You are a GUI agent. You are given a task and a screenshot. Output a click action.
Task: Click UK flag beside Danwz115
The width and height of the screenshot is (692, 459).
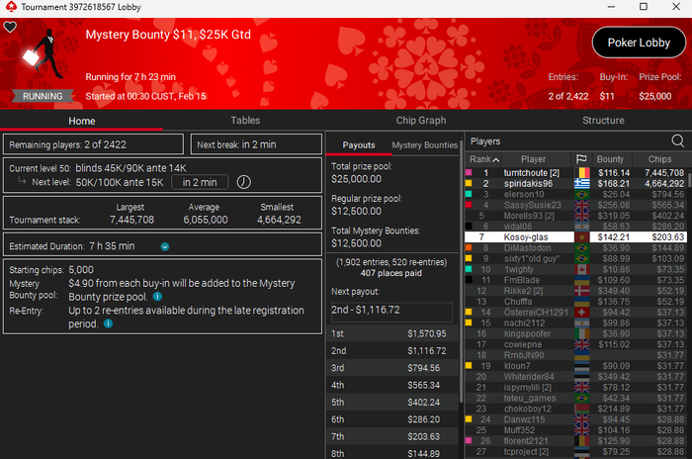click(x=582, y=419)
